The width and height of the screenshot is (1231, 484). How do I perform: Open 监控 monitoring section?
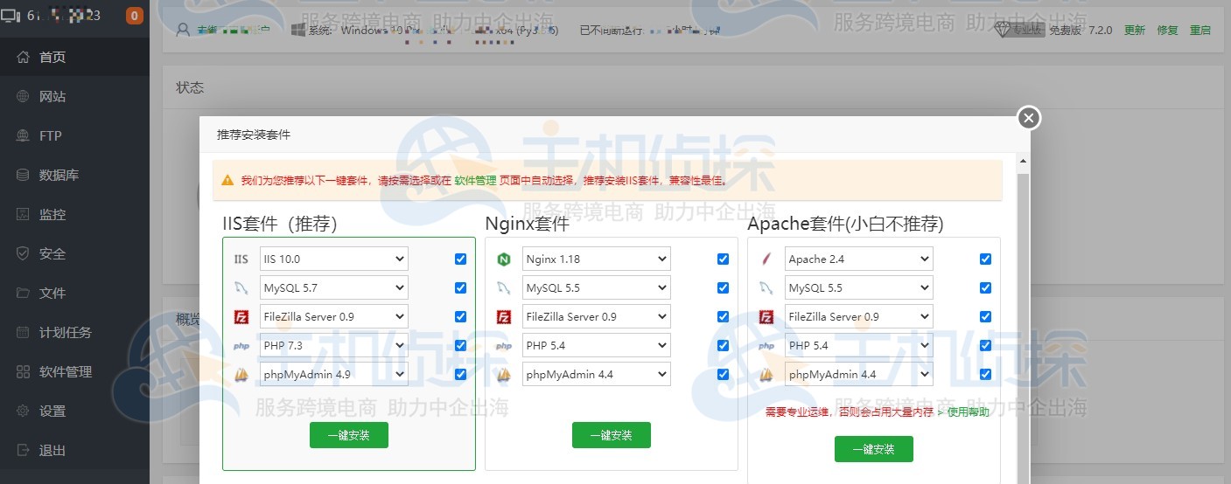point(74,214)
